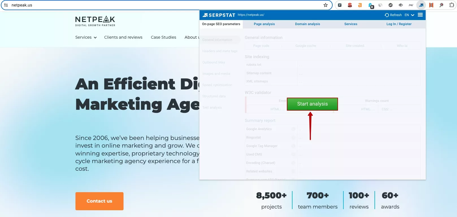Open the Domain analysis tab

pyautogui.click(x=307, y=24)
